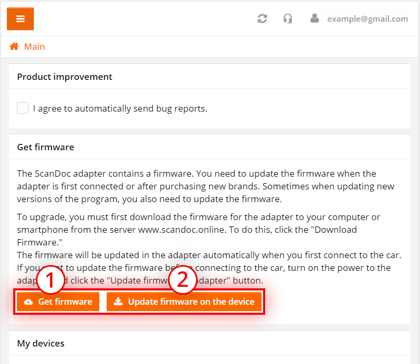Click the red circled number 2 marker
This screenshot has width=420, height=364.
point(183,279)
